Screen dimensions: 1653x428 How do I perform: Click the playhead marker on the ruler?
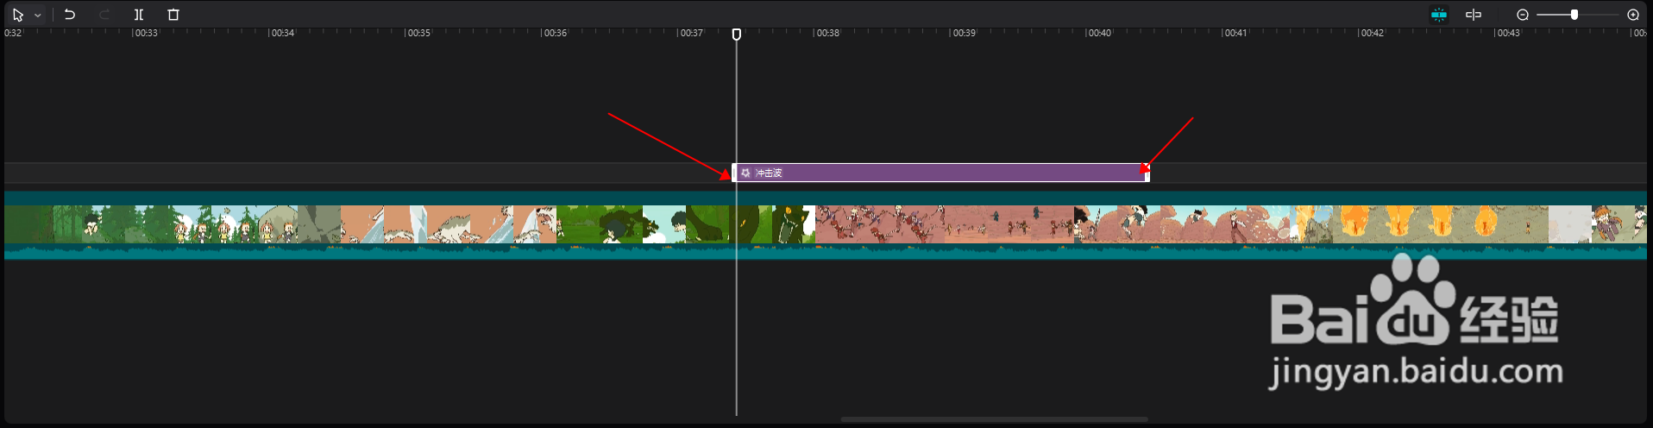(736, 35)
